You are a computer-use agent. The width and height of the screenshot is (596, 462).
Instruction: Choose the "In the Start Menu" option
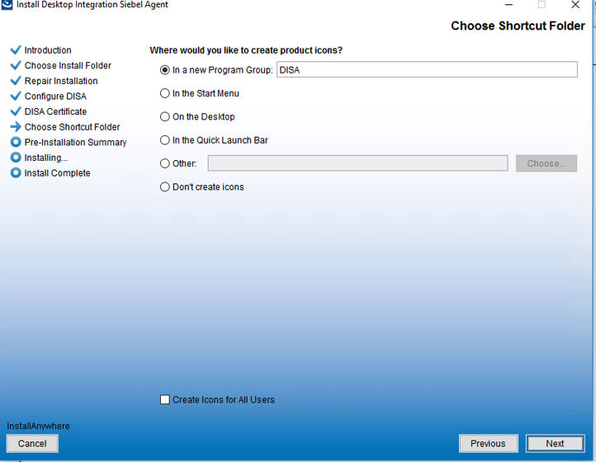(164, 93)
